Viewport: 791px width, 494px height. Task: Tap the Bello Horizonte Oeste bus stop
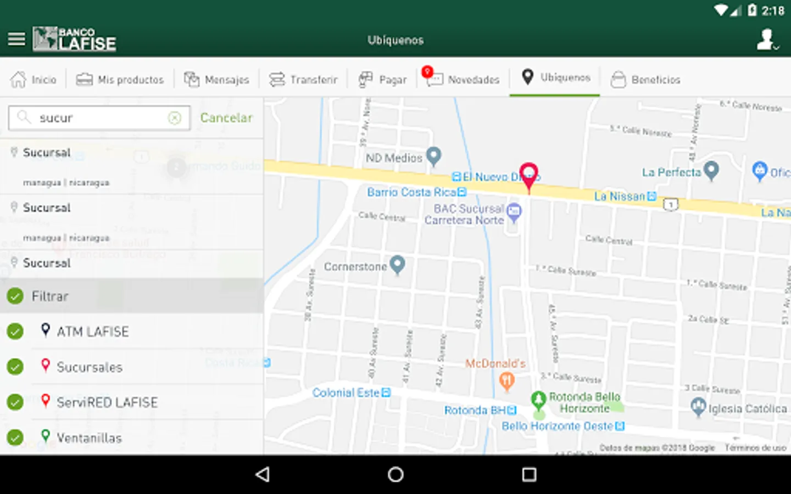coord(620,426)
